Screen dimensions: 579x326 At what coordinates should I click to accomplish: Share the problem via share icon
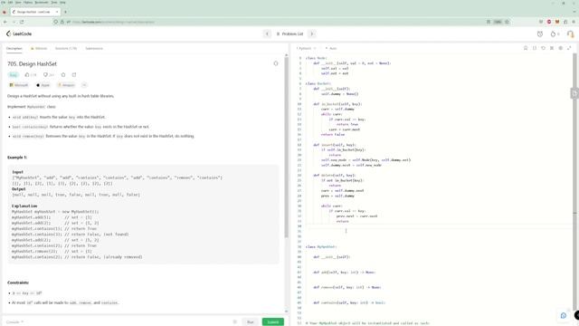[74, 74]
